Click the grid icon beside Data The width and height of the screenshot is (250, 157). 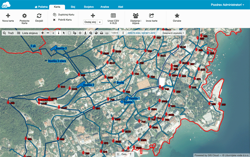click(x=118, y=154)
